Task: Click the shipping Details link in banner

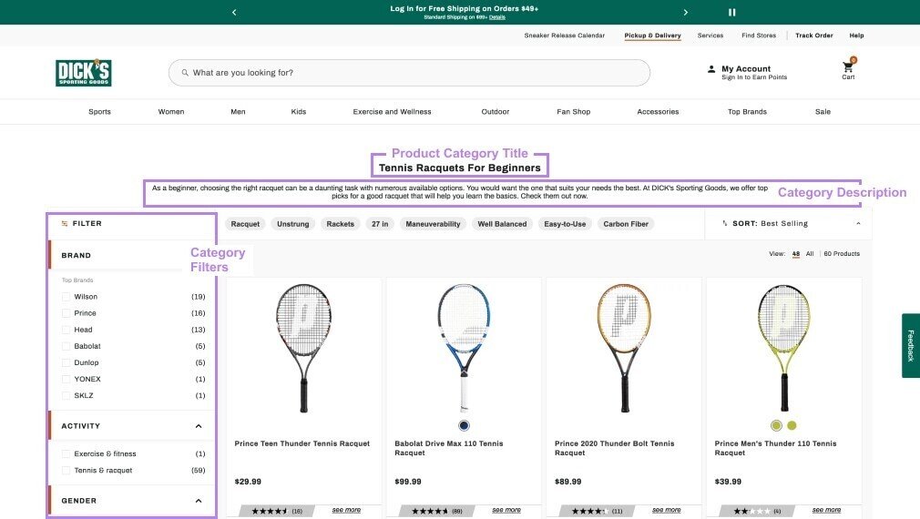Action: pyautogui.click(x=497, y=17)
